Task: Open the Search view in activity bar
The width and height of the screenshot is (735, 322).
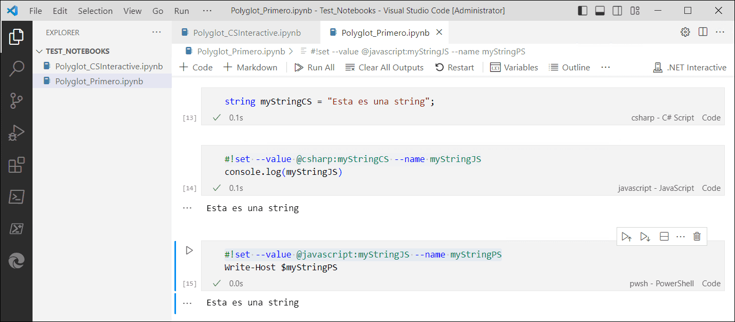Action: pos(17,69)
